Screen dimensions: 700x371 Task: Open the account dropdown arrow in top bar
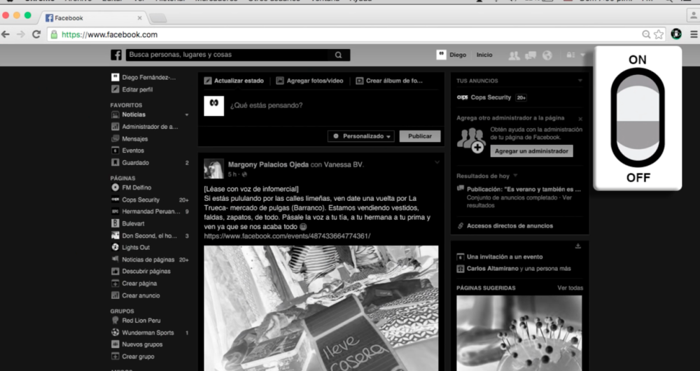coord(582,55)
